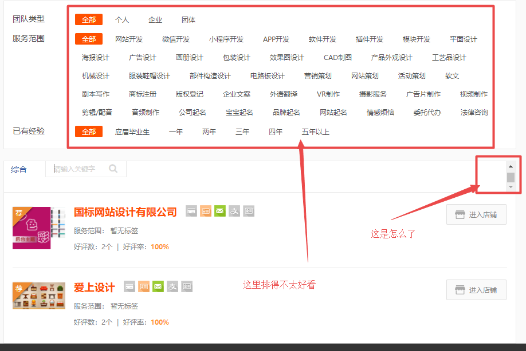This screenshot has height=351, width=526.
Task: Open the 国标网站设计有限公司 shop thumbnail image
Action: coord(31,228)
